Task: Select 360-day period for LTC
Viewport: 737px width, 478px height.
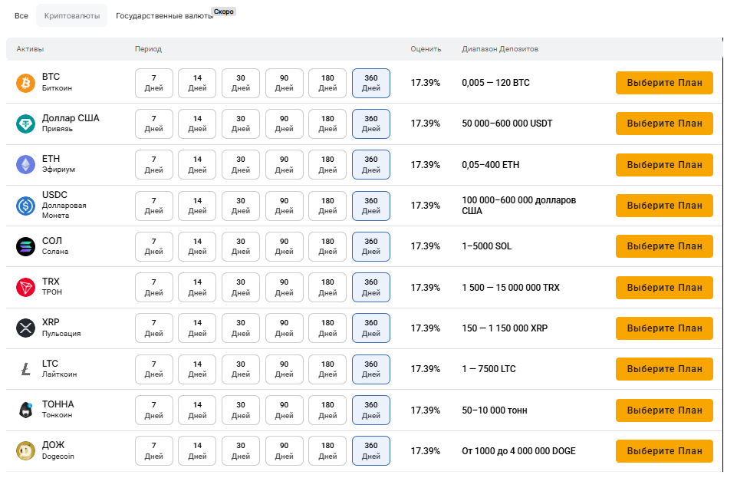Action: pyautogui.click(x=371, y=369)
